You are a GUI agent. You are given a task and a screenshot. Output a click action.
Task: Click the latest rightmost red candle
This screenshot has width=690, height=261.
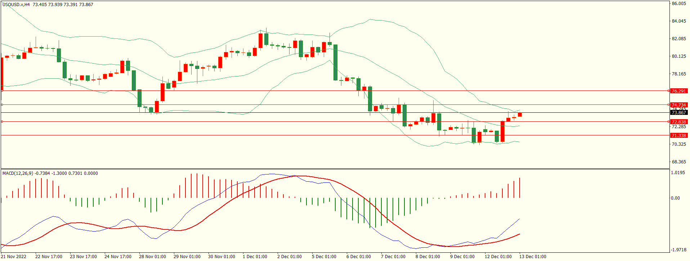[x=520, y=115]
